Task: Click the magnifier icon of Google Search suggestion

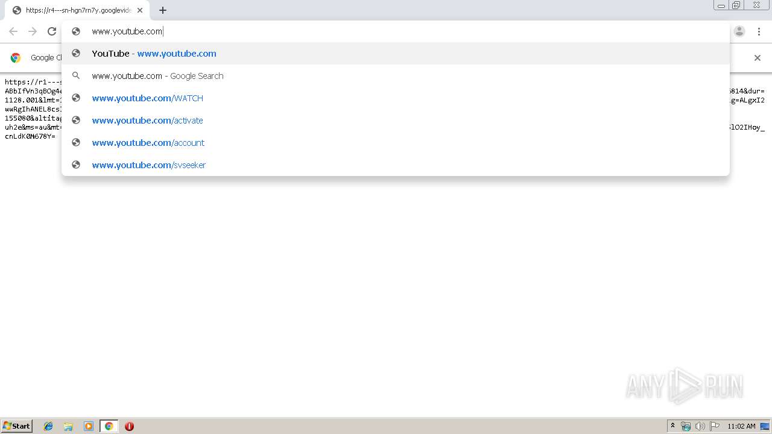Action: pyautogui.click(x=76, y=76)
